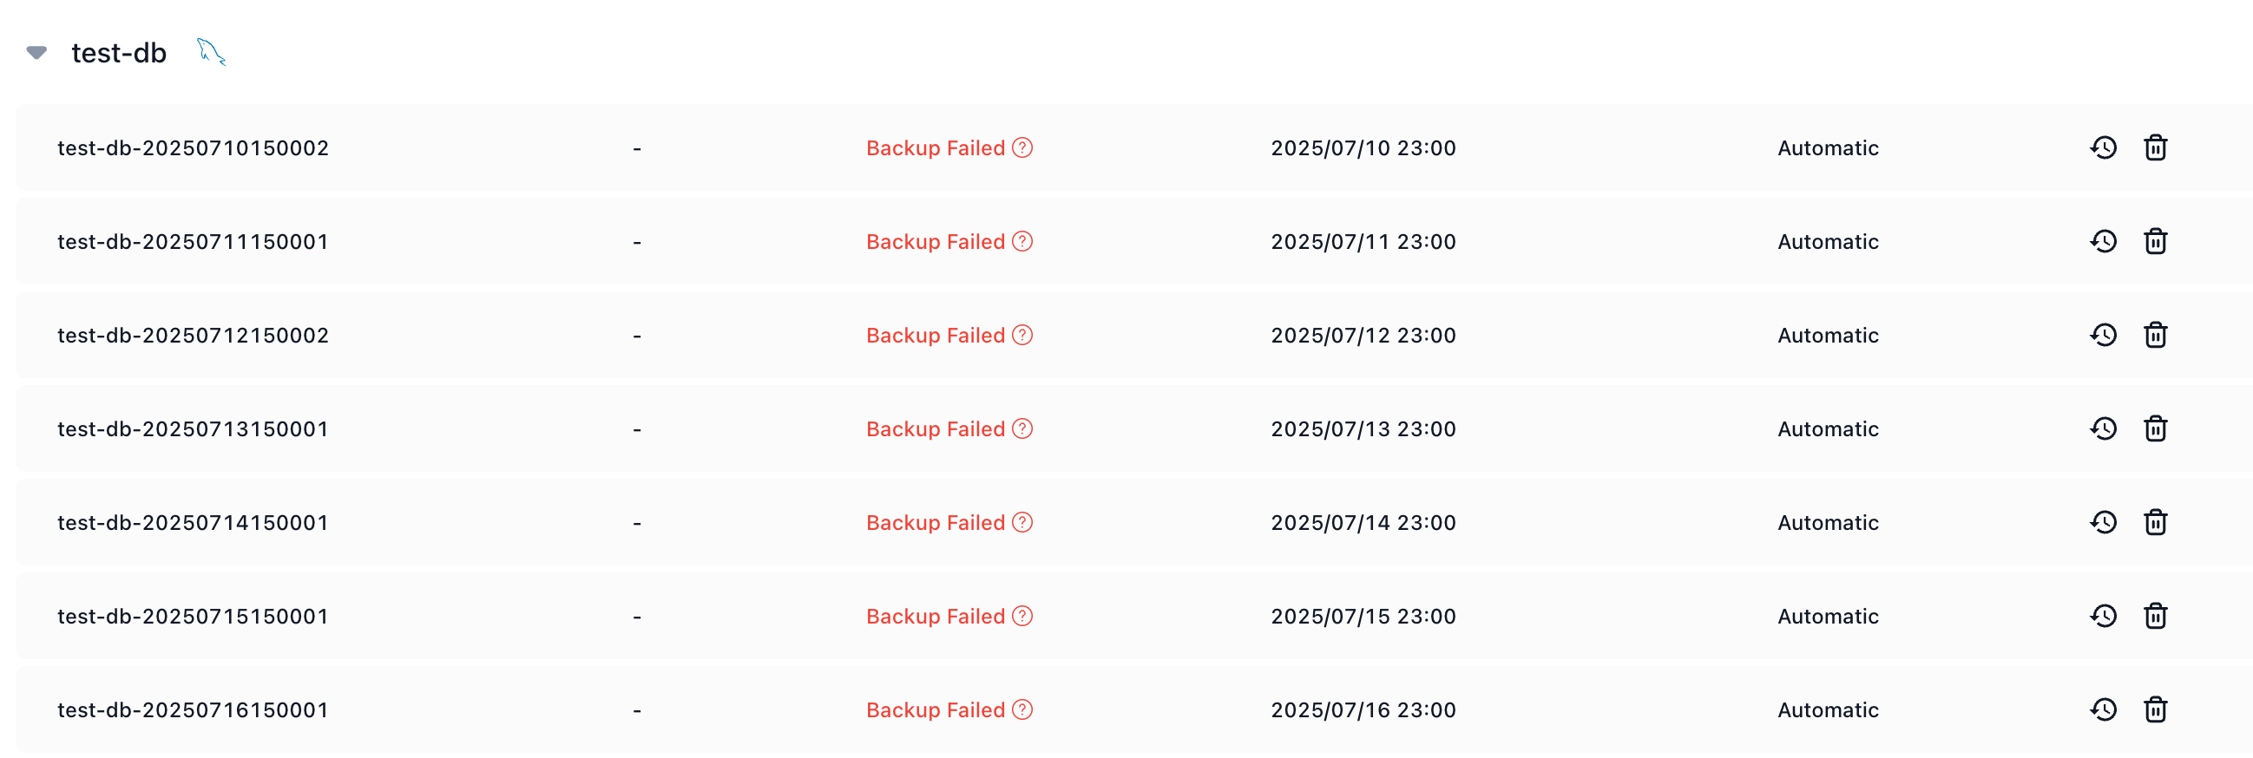Select backup name test-db-20250711150001
This screenshot has width=2253, height=758.
[x=193, y=241]
